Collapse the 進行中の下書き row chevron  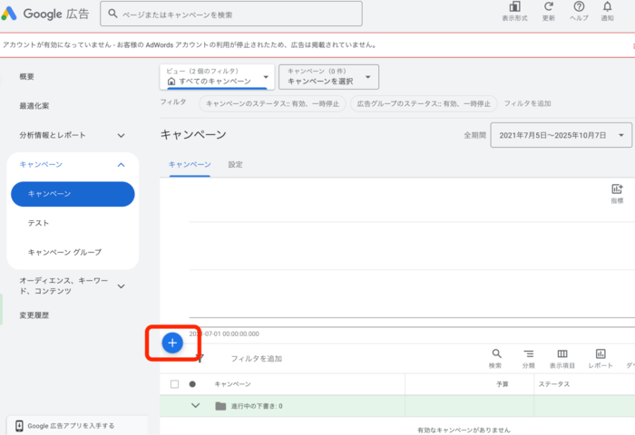coord(195,405)
